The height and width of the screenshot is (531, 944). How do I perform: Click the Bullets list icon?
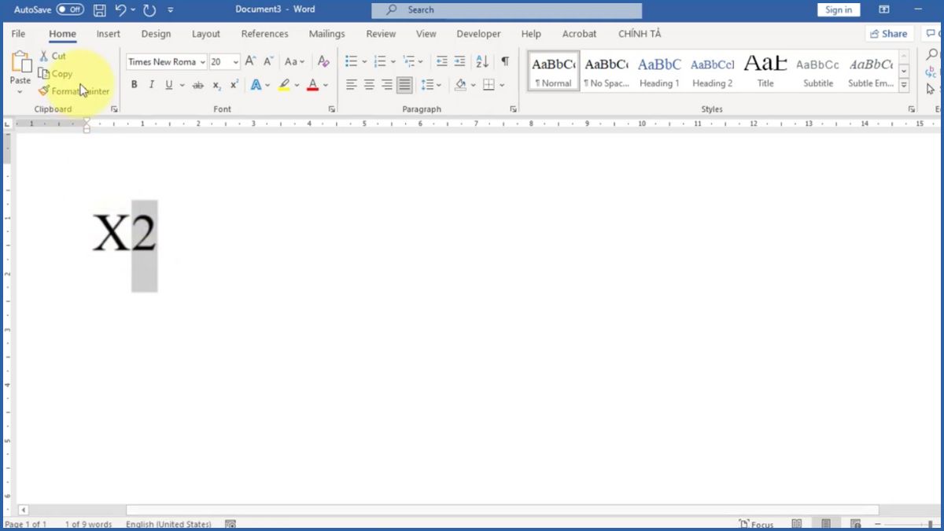[x=351, y=61]
